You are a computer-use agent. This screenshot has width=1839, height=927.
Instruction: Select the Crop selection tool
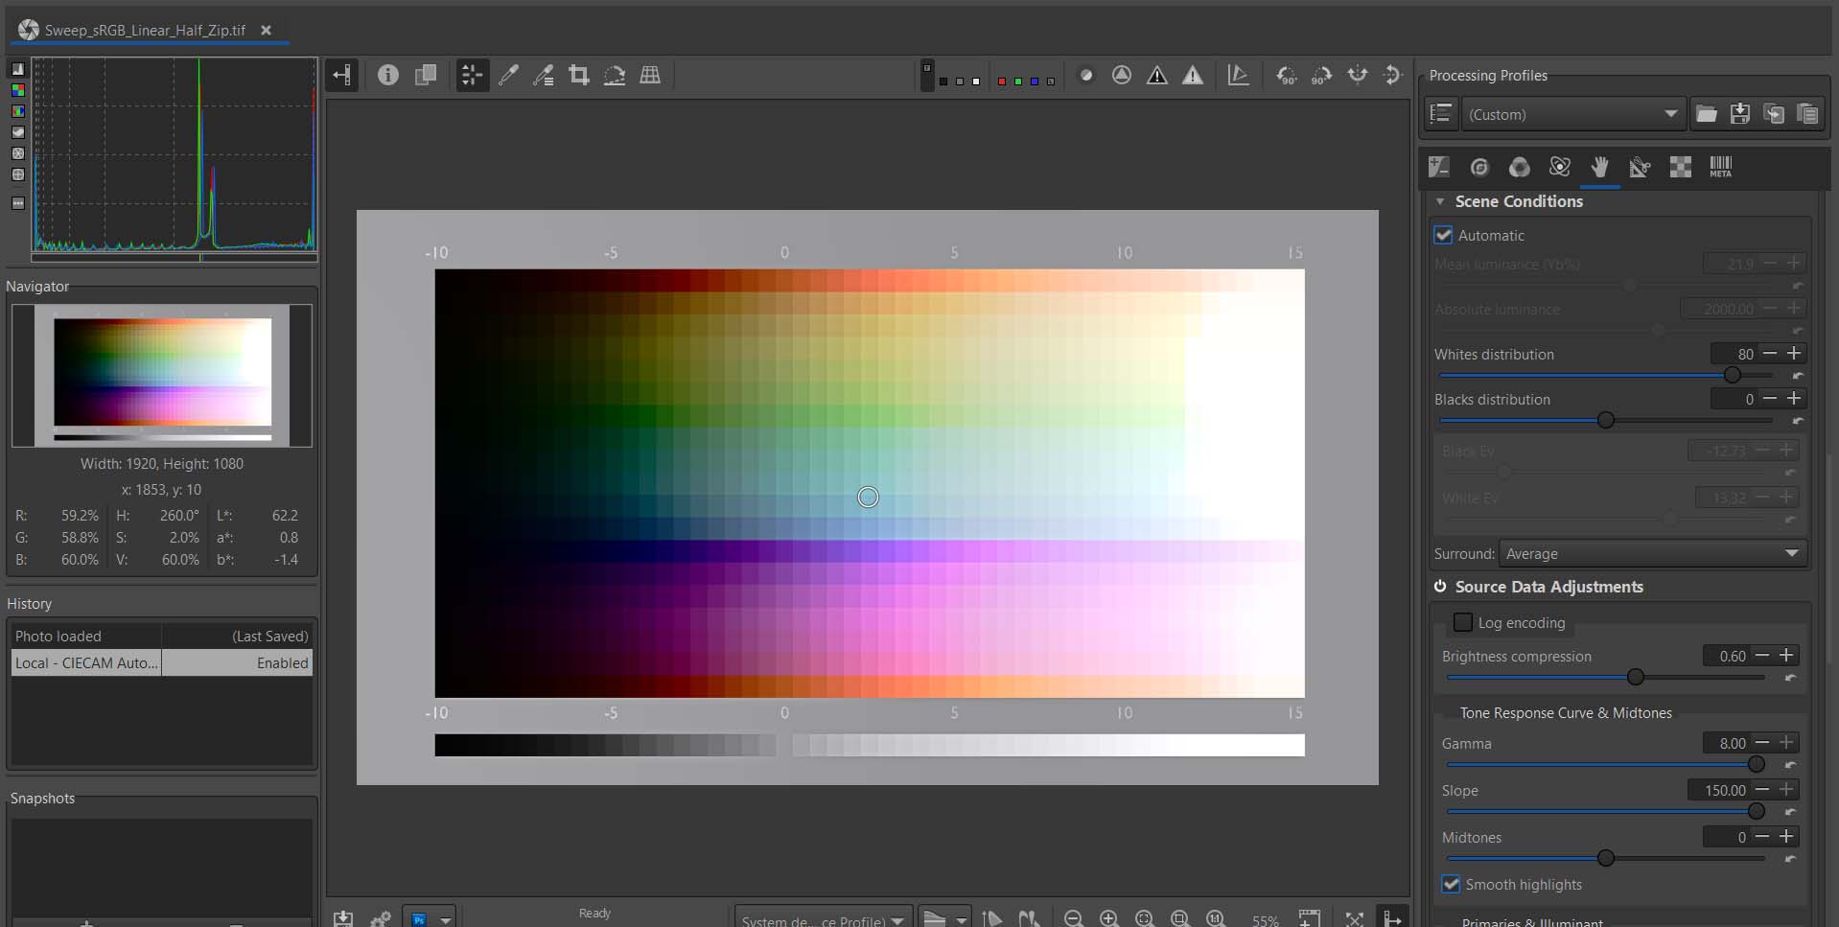[x=578, y=75]
